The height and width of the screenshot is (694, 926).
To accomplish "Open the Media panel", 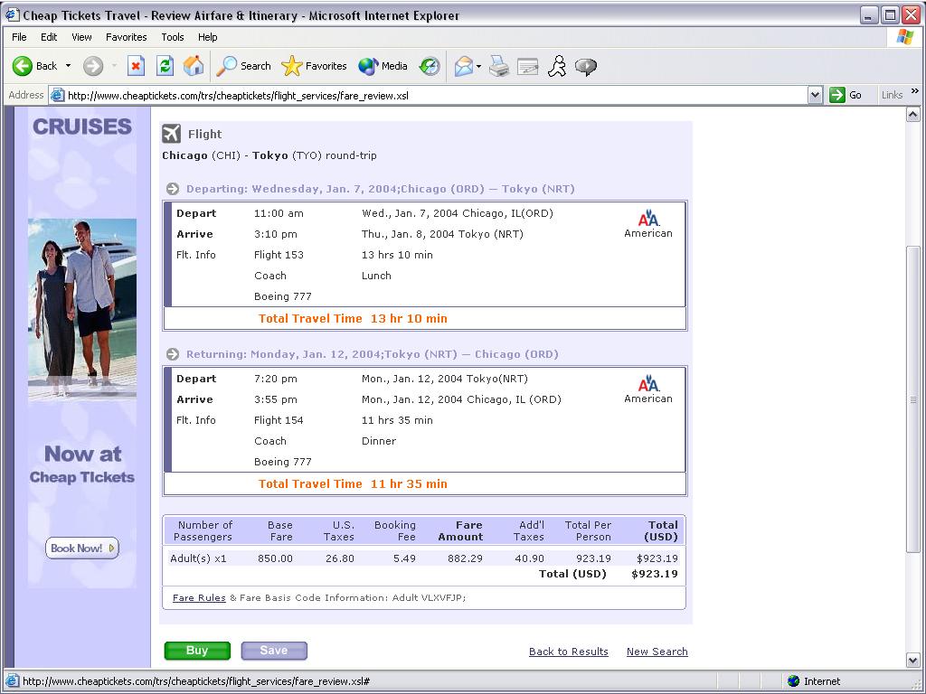I will [383, 66].
